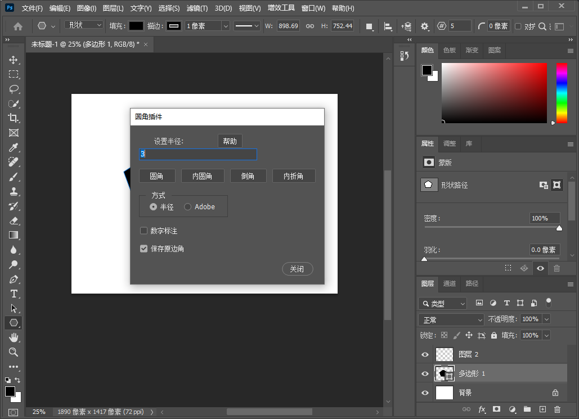Uncheck 保存原边角 checkbox
The image size is (579, 419).
(x=143, y=249)
